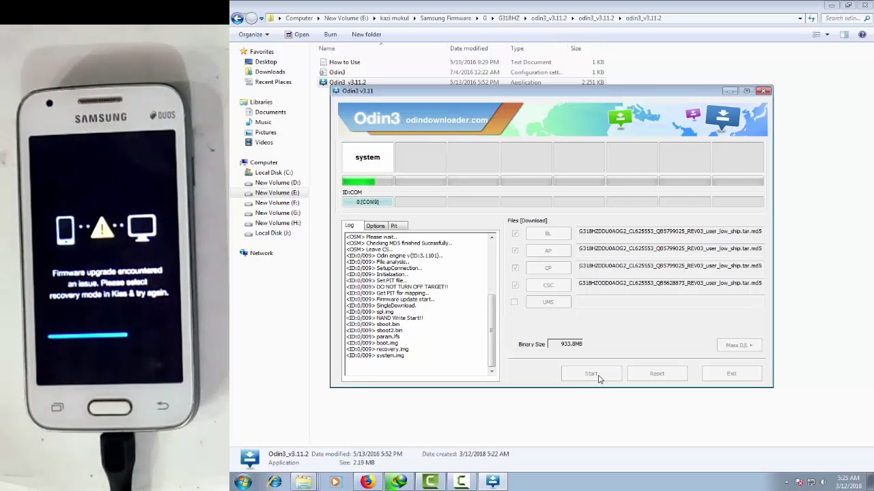
Task: Click the Explorer Back navigation arrow
Action: (x=238, y=18)
